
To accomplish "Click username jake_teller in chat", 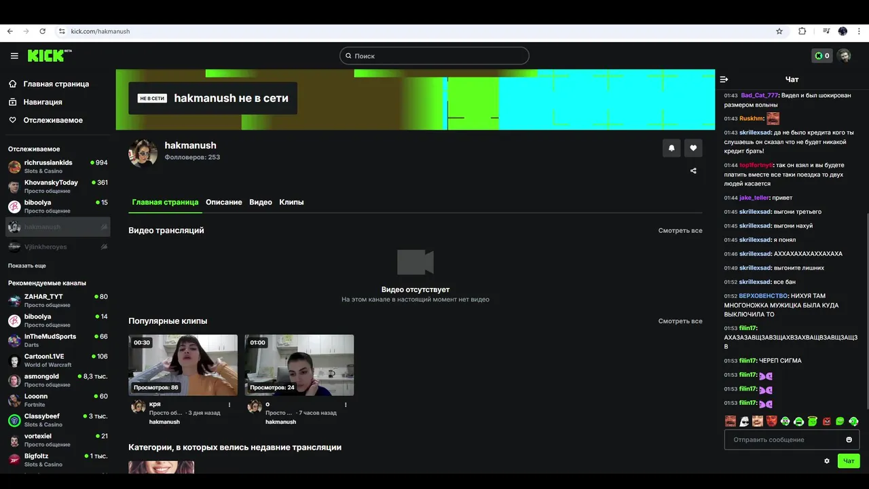I will pos(754,198).
